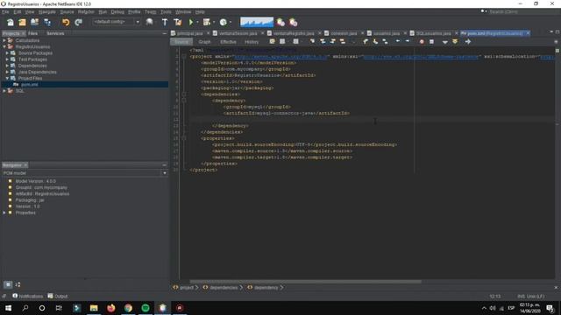Switch to the conexion.java editor tab
561x315 pixels.
(344, 33)
